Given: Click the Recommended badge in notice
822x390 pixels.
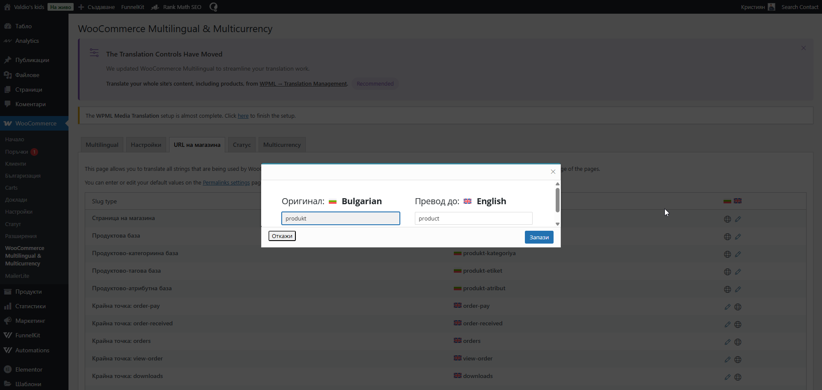Looking at the screenshot, I should [x=375, y=84].
